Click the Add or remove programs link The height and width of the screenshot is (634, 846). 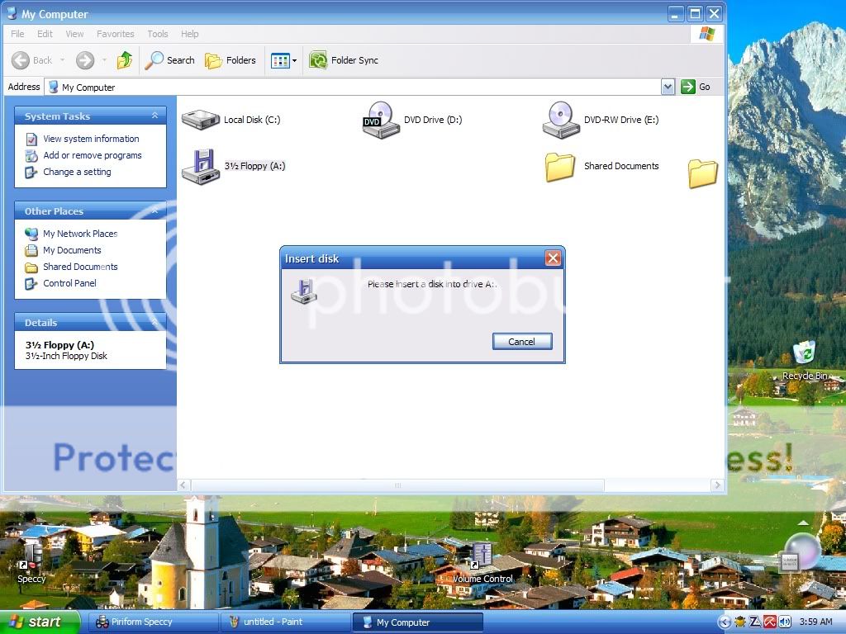(x=92, y=155)
